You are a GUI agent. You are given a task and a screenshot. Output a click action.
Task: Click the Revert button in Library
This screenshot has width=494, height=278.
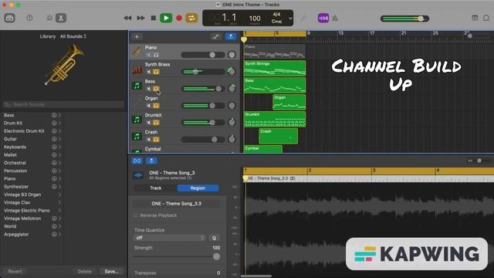click(x=15, y=271)
